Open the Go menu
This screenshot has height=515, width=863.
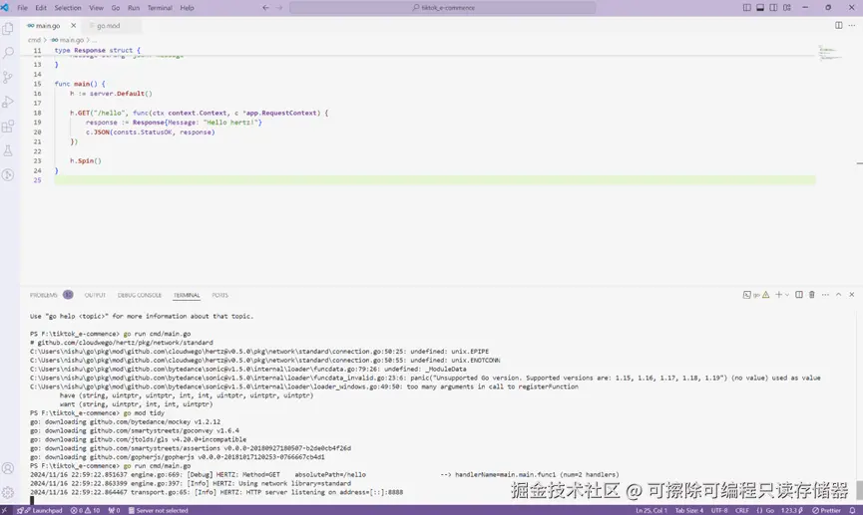pos(116,8)
